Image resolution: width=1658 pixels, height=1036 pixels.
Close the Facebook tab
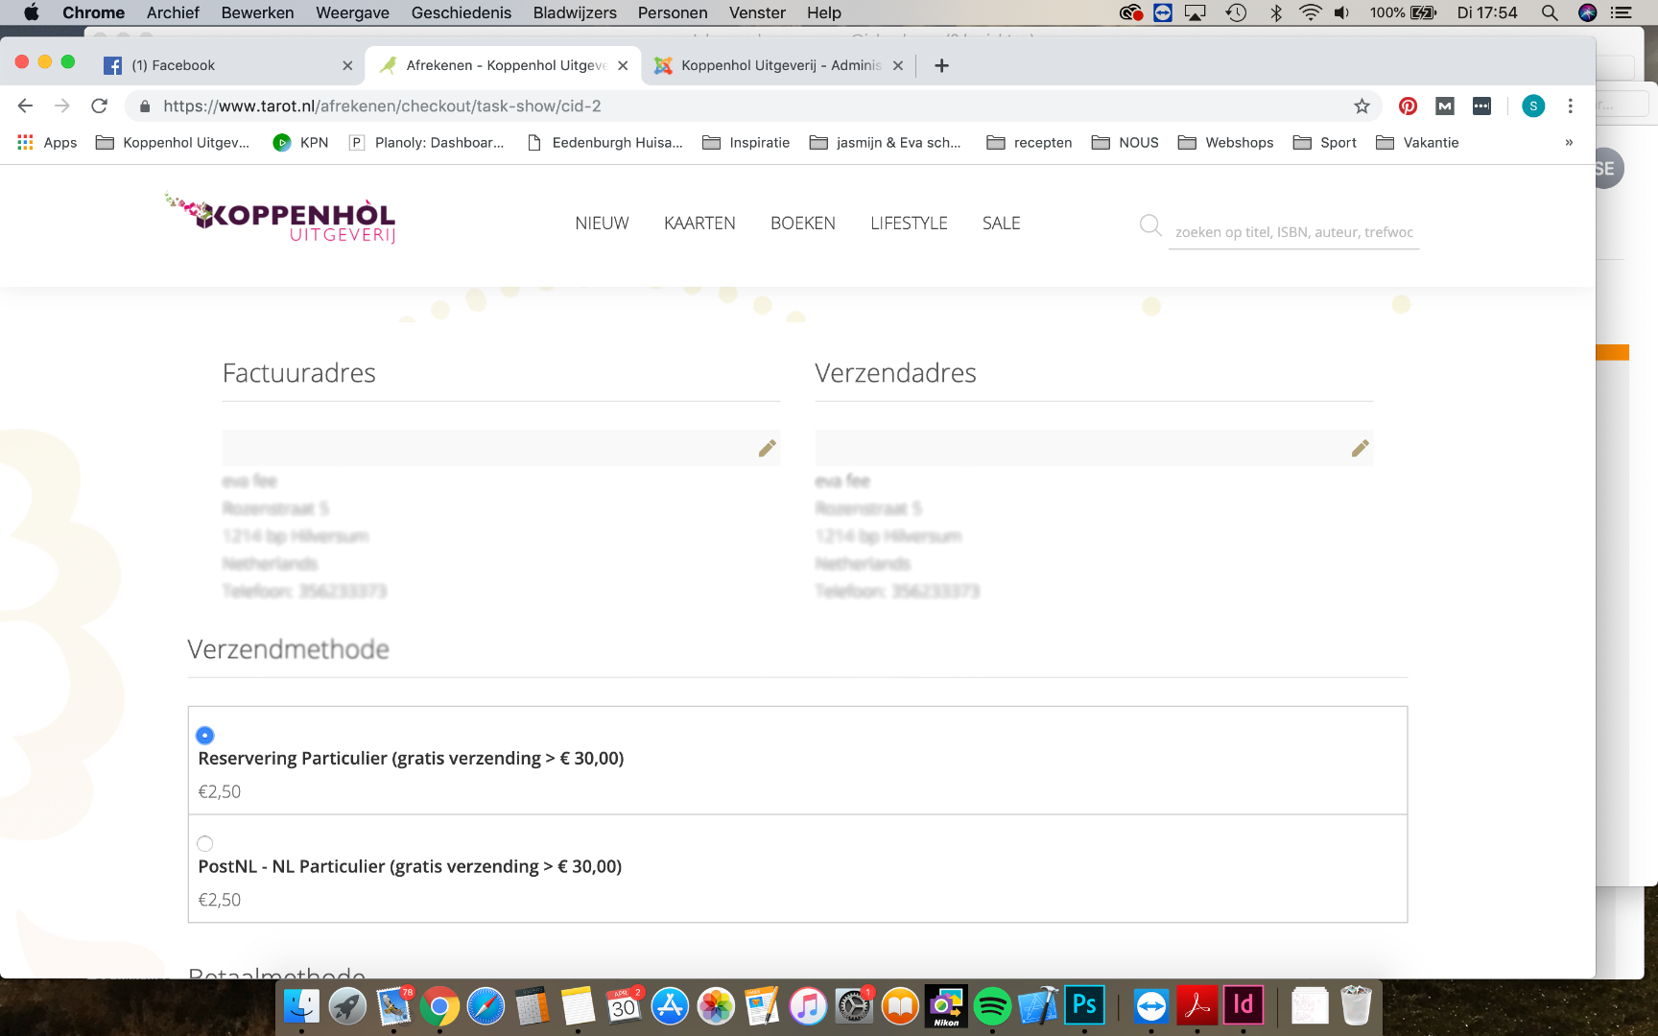tap(347, 65)
